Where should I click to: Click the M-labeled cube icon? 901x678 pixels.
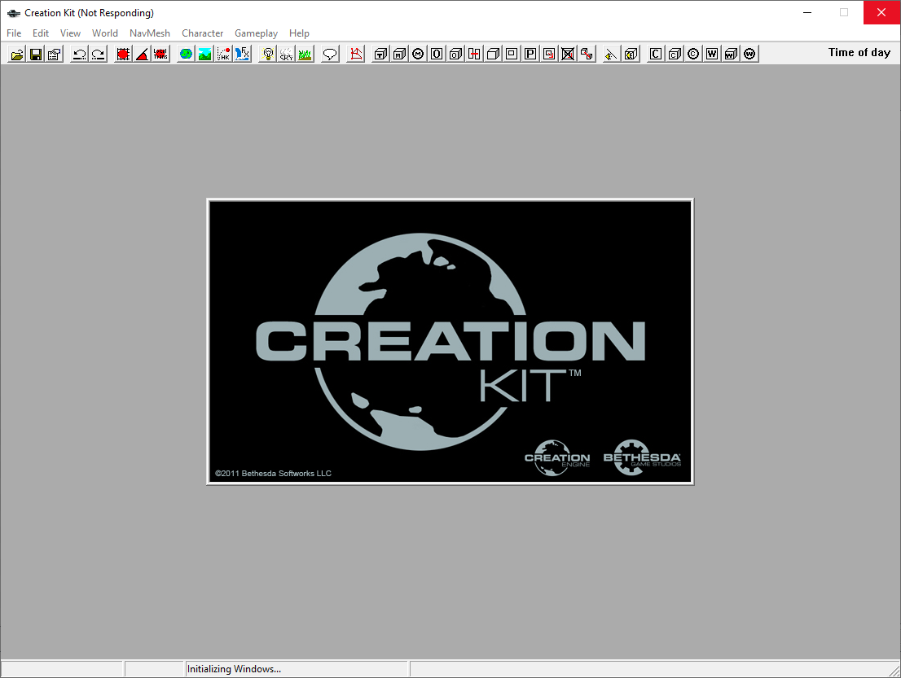point(399,54)
